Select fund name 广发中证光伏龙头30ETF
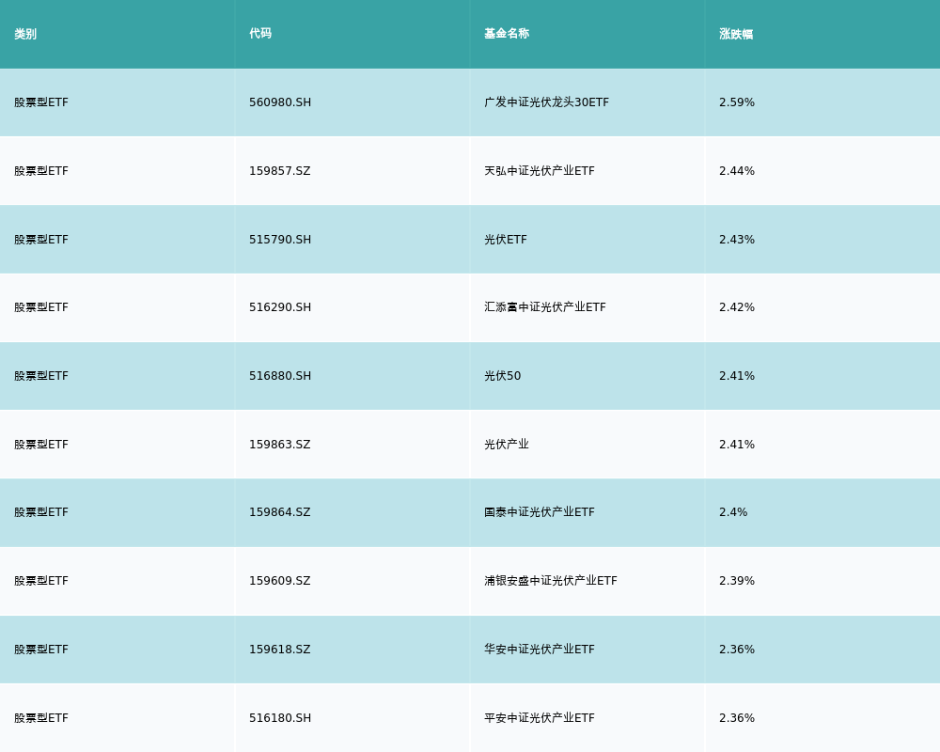This screenshot has height=752, width=940. click(x=546, y=102)
